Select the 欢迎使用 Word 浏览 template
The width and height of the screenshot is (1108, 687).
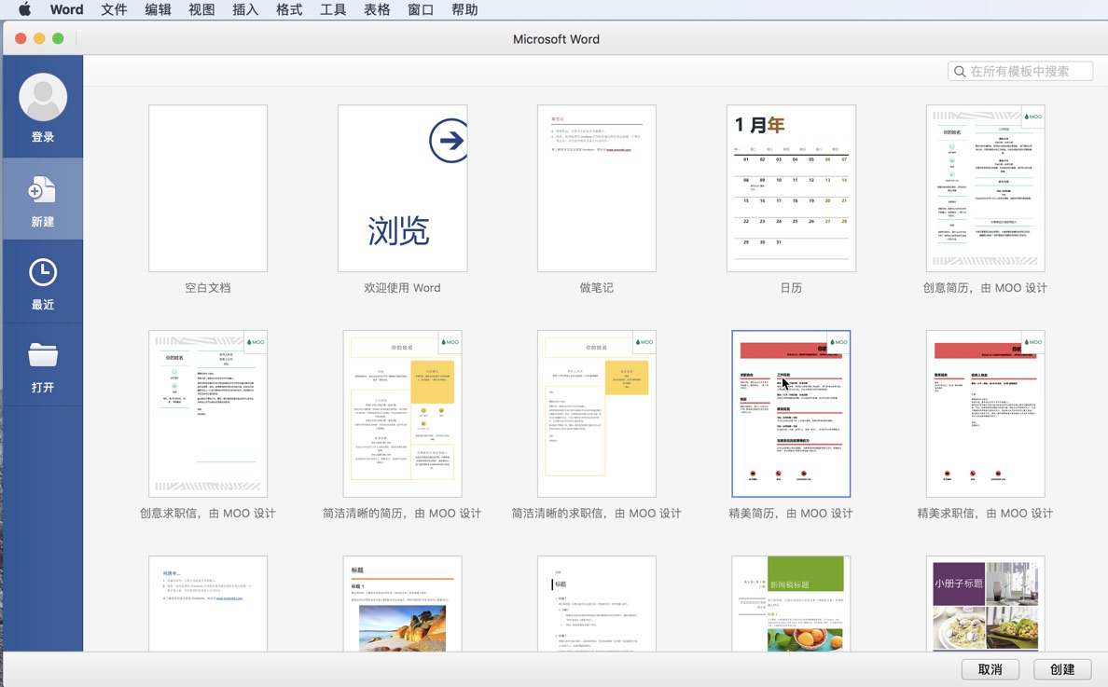pos(402,187)
